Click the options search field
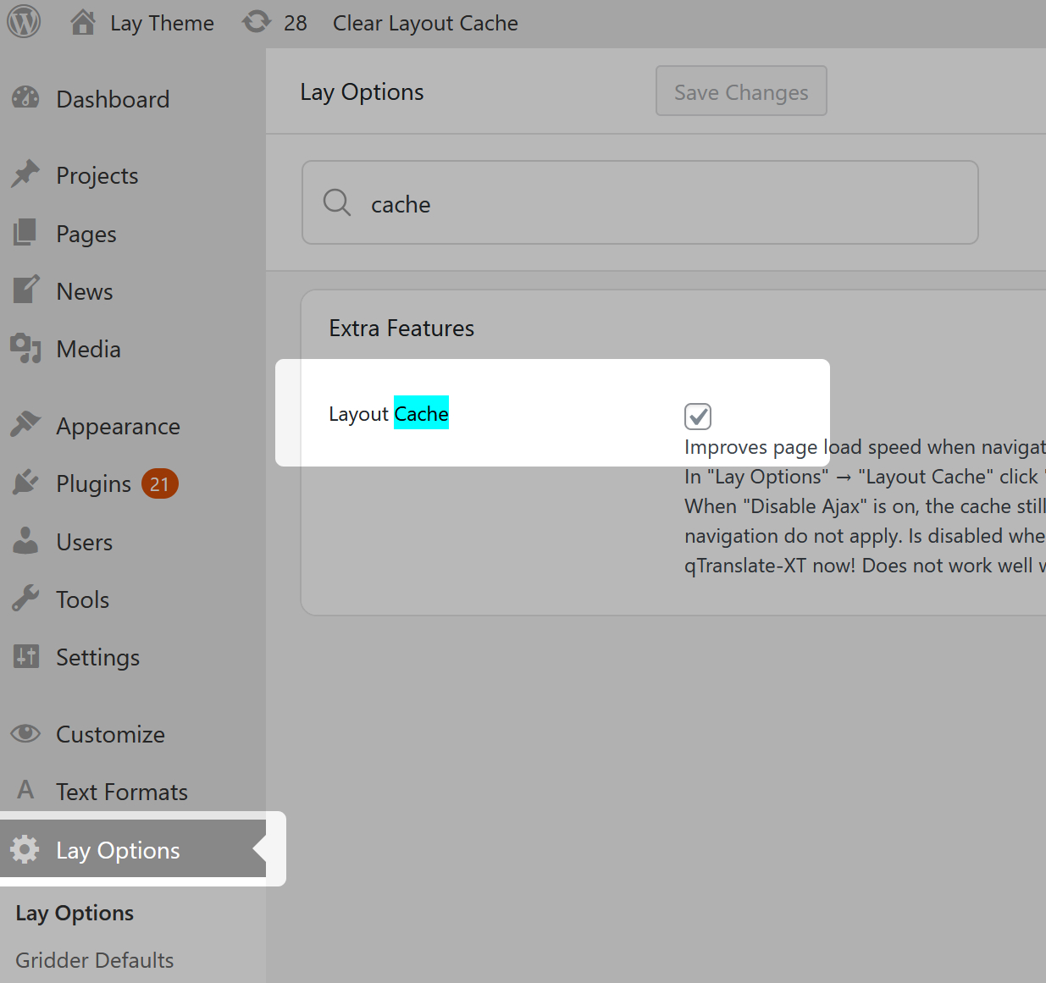This screenshot has height=983, width=1046. coord(661,203)
